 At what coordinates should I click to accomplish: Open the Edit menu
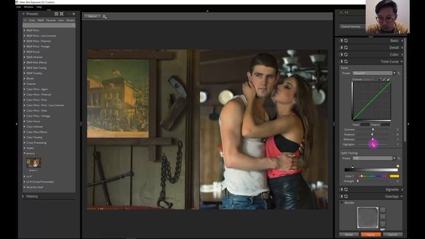click(19, 7)
